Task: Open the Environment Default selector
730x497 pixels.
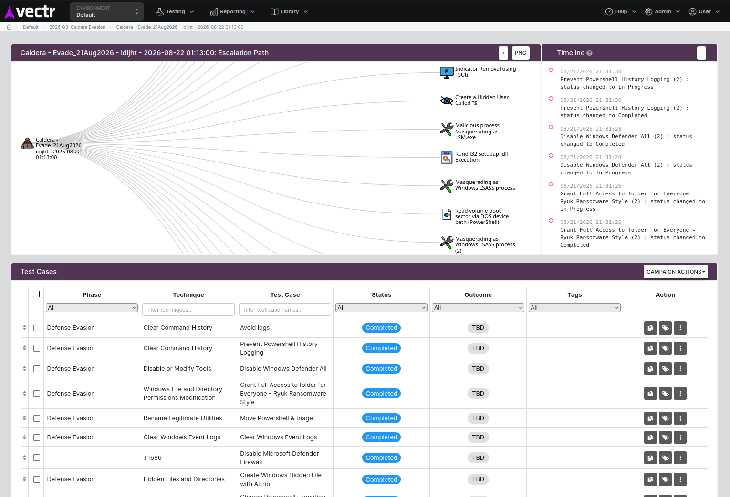Action: pyautogui.click(x=107, y=11)
